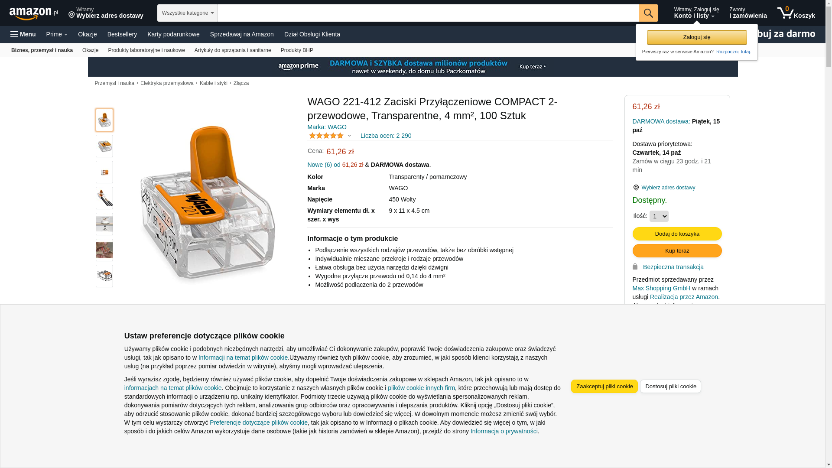Viewport: 832px width, 468px height.
Task: Open the Amazon.pl logo home link
Action: pos(34,13)
